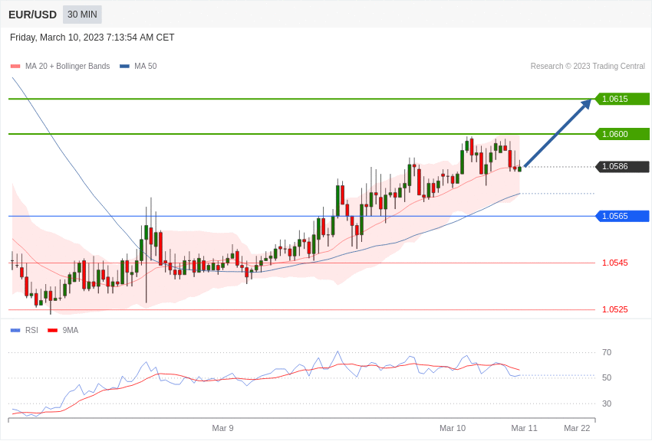
Task: Click the EUR/USD pair title
Action: [32, 15]
